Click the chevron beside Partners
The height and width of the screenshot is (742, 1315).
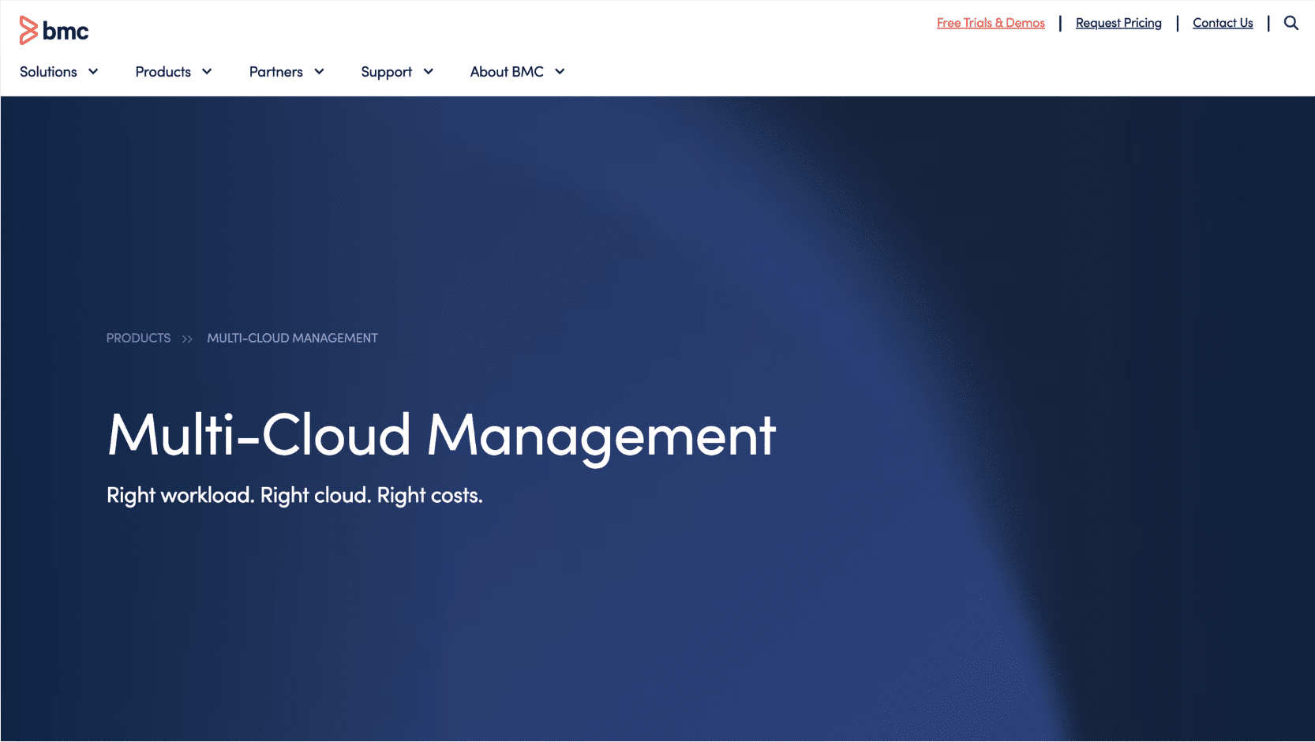319,72
